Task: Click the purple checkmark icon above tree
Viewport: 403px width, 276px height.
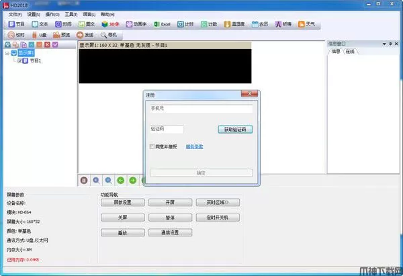Action: tap(55, 45)
